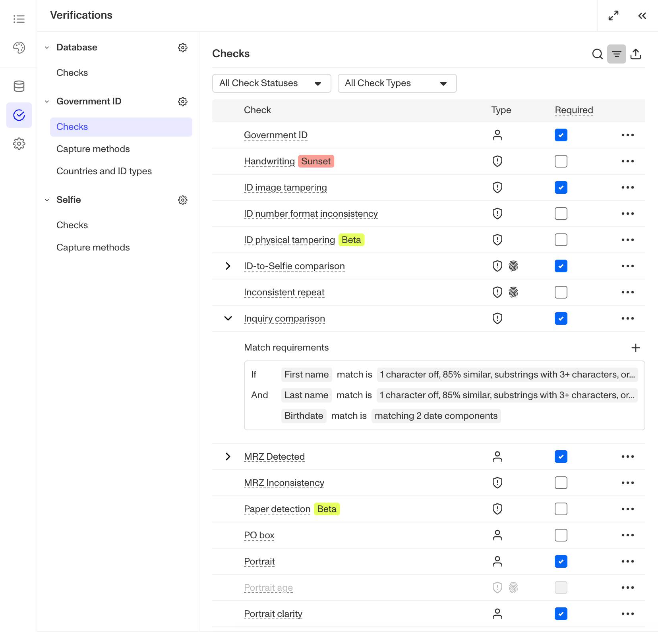The height and width of the screenshot is (632, 658).
Task: Toggle the filter icon in Checks header
Action: coord(616,54)
